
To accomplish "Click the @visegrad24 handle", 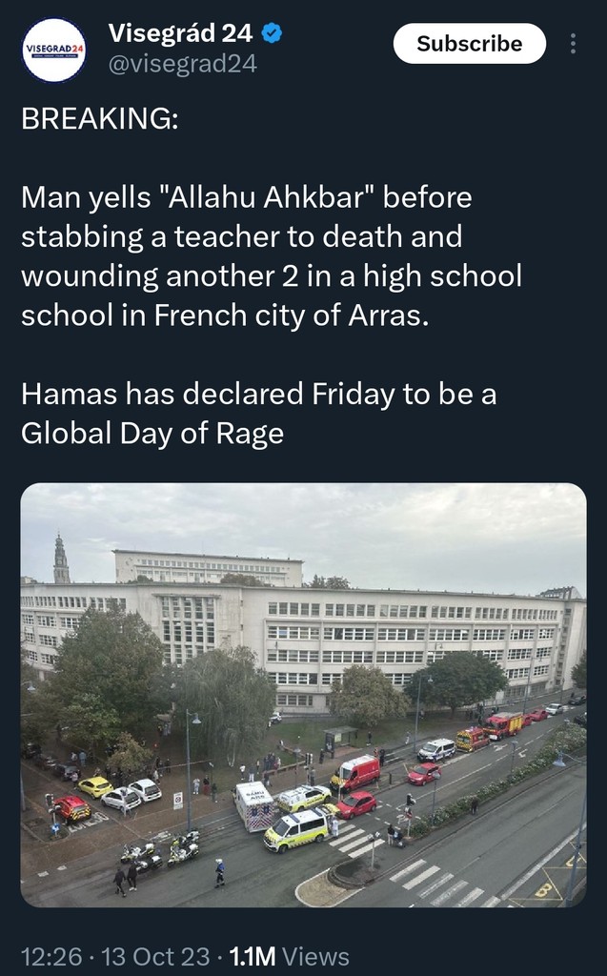I will tap(182, 64).
